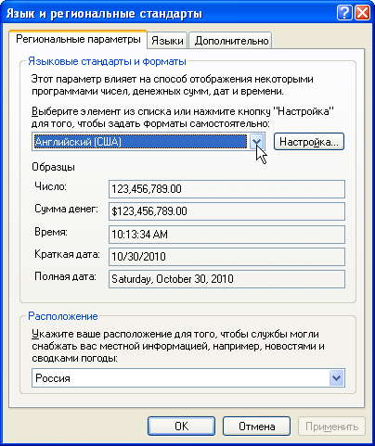Click the Время sample field 10:13:34 AM
This screenshot has height=446, width=375.
(226, 235)
